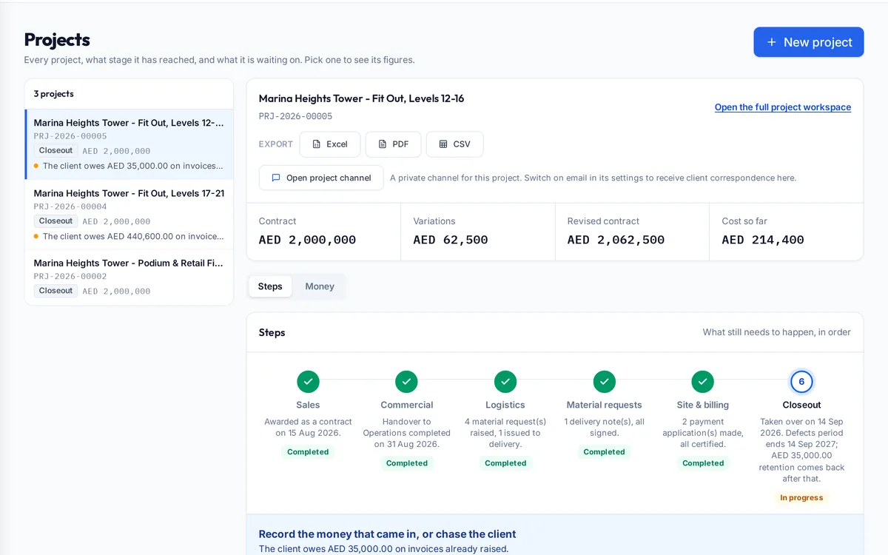Click the Contract value in the summary cards

(308, 240)
